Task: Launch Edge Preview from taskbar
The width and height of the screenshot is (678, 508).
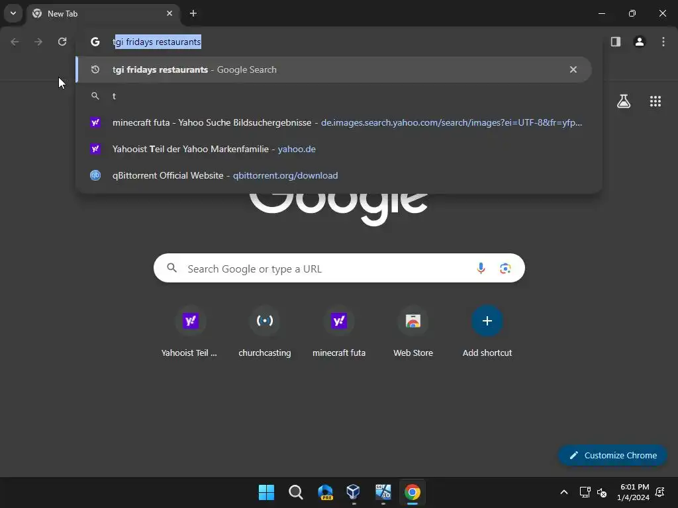Action: click(x=325, y=492)
